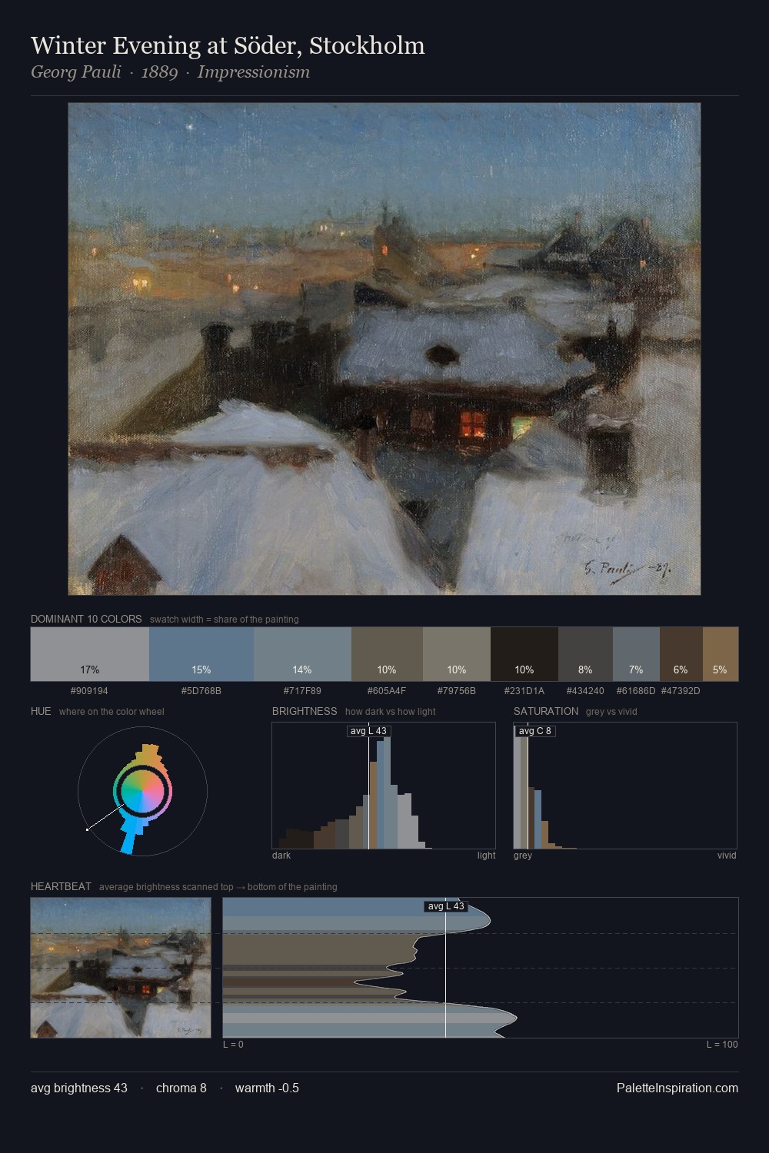Click the hex label #79756B
The image size is (769, 1153).
pyautogui.click(x=457, y=691)
